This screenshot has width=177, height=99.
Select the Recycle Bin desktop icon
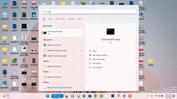(x=5, y=16)
